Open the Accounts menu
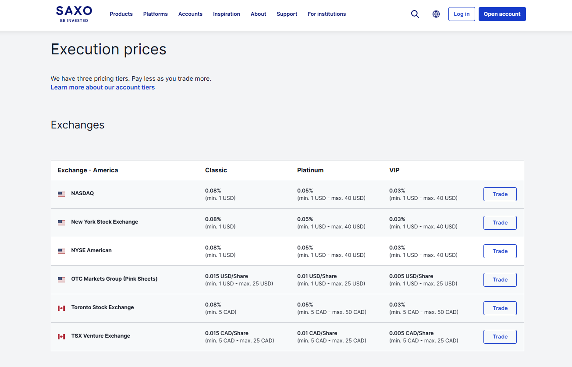The image size is (572, 367). 190,14
